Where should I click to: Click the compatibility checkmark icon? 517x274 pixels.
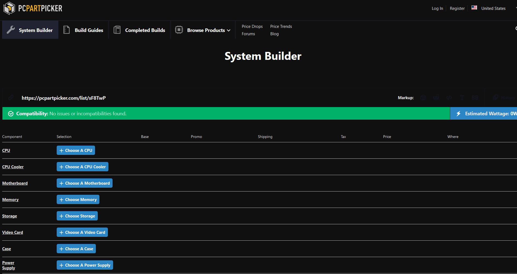tap(11, 114)
